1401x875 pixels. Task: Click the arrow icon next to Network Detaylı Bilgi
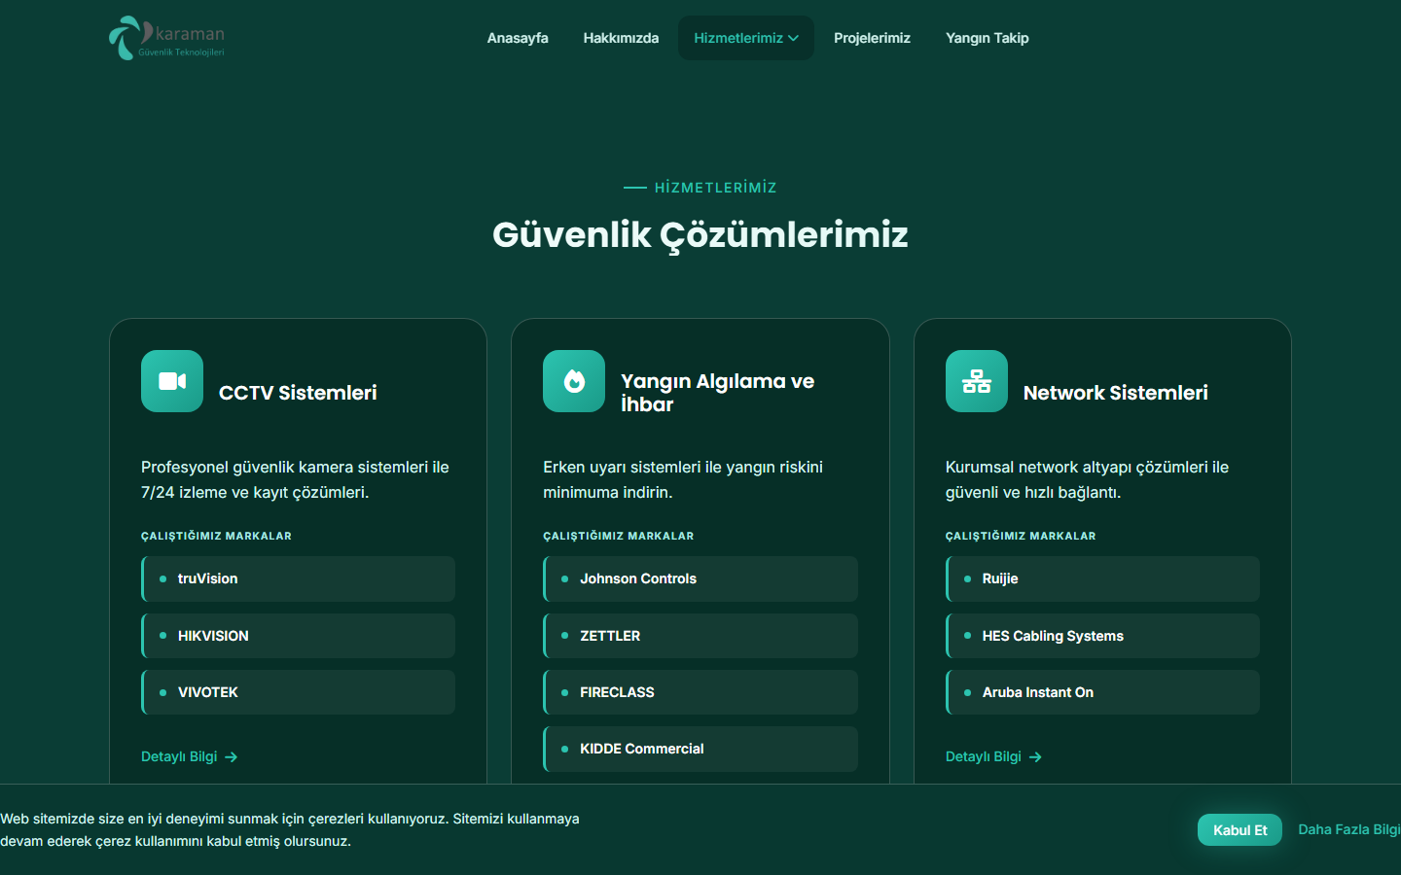coord(1036,757)
